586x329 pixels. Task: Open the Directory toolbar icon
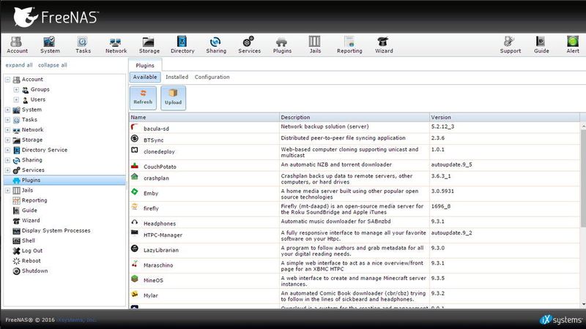click(x=182, y=45)
